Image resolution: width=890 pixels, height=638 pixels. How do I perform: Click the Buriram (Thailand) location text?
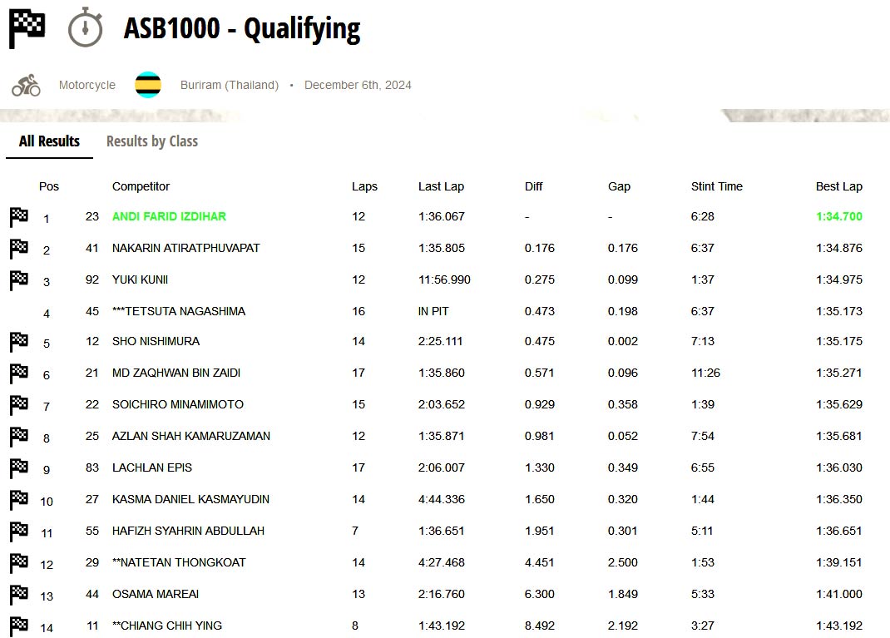[230, 85]
